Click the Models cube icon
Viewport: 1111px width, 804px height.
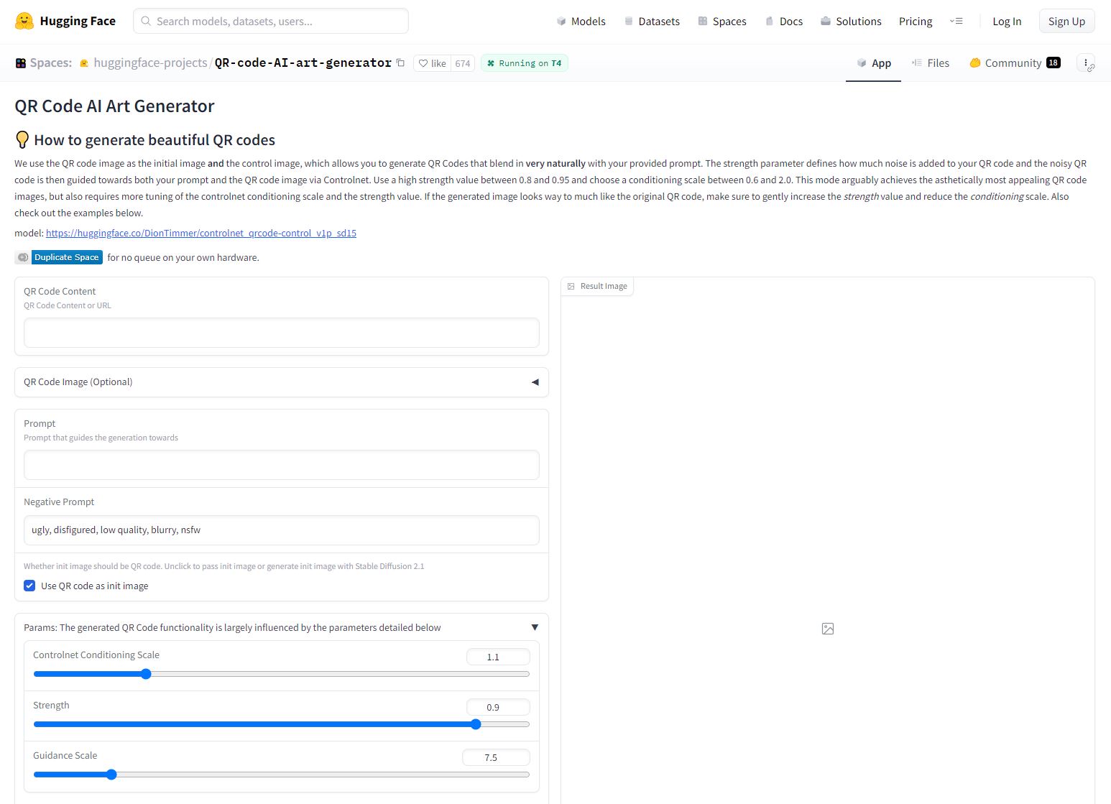(561, 22)
